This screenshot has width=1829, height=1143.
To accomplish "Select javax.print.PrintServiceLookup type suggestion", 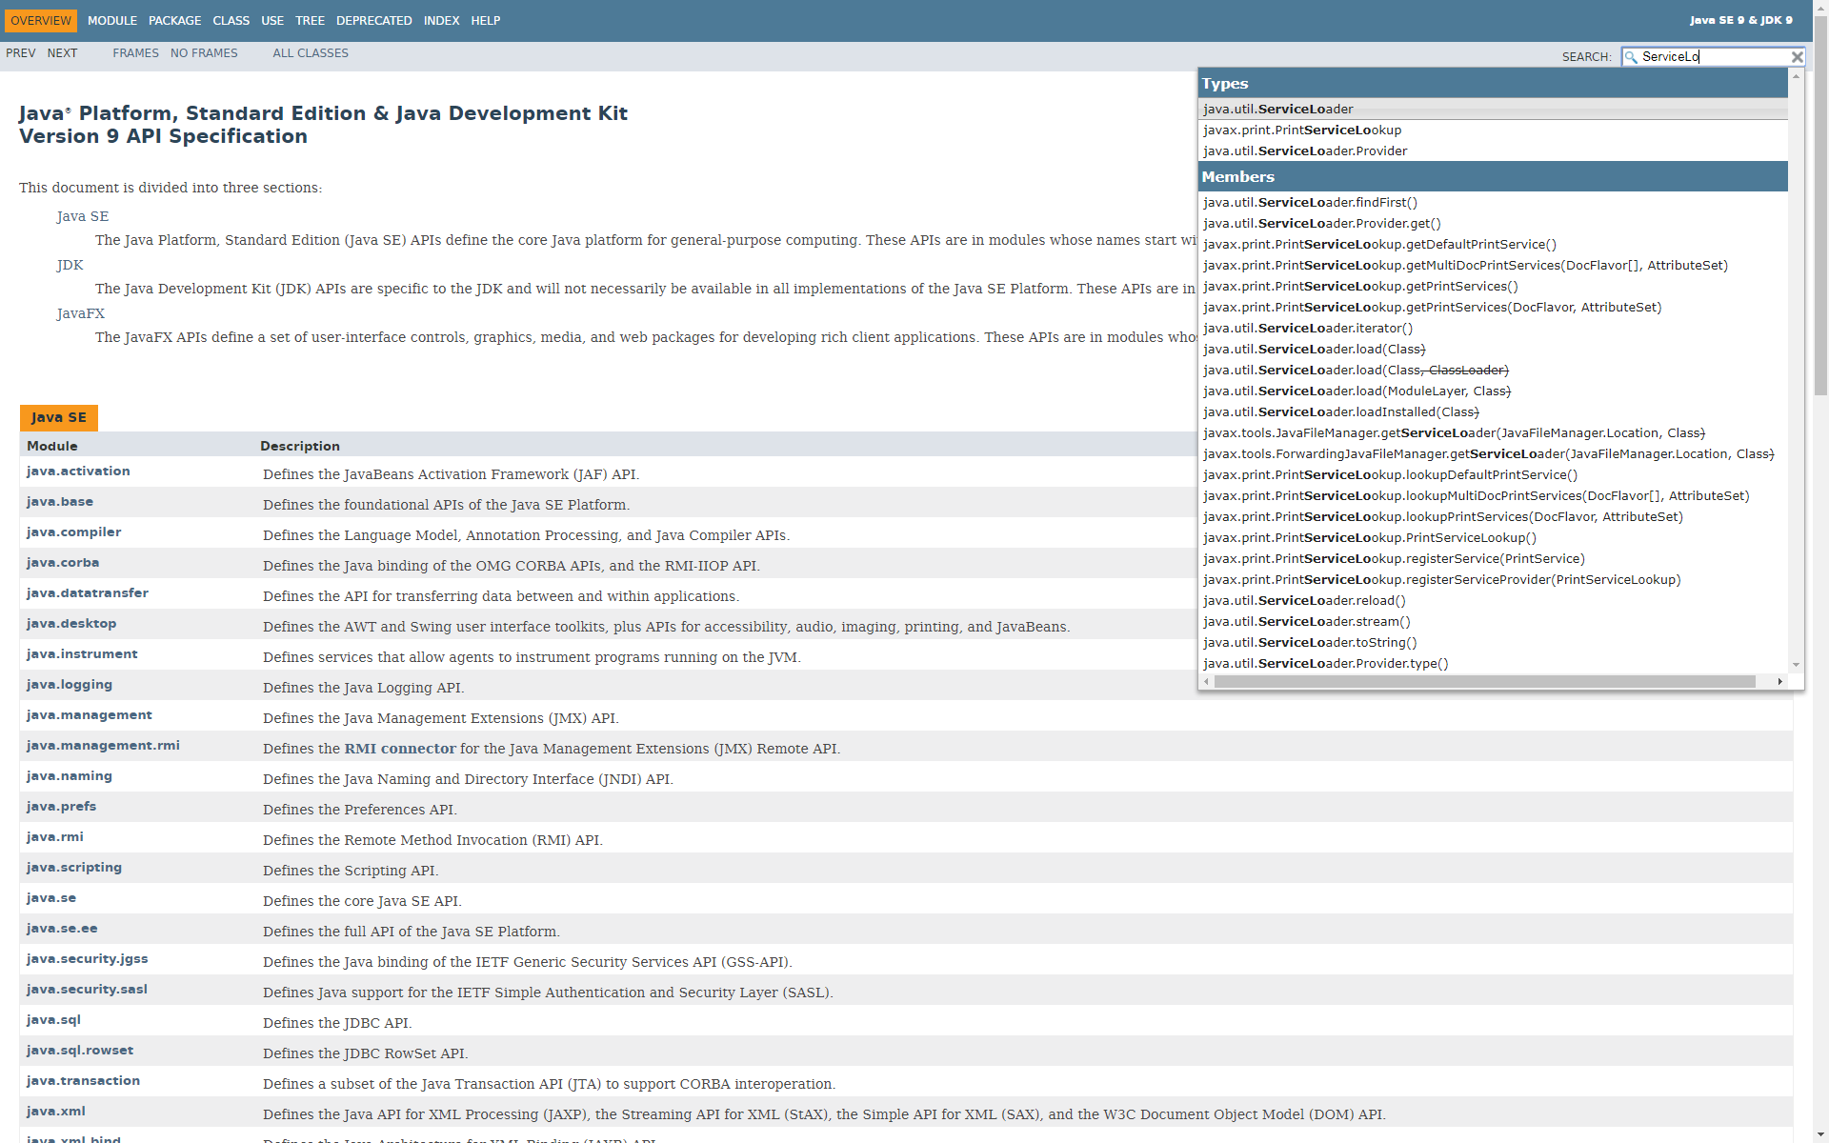I will [x=1493, y=130].
